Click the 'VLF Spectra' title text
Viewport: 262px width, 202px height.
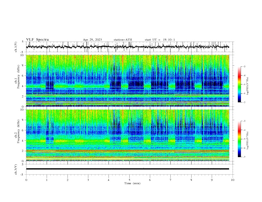coord(37,40)
